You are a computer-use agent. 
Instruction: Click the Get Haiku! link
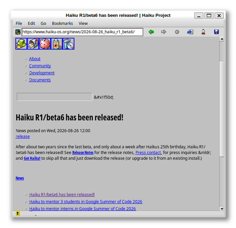pos(32,158)
